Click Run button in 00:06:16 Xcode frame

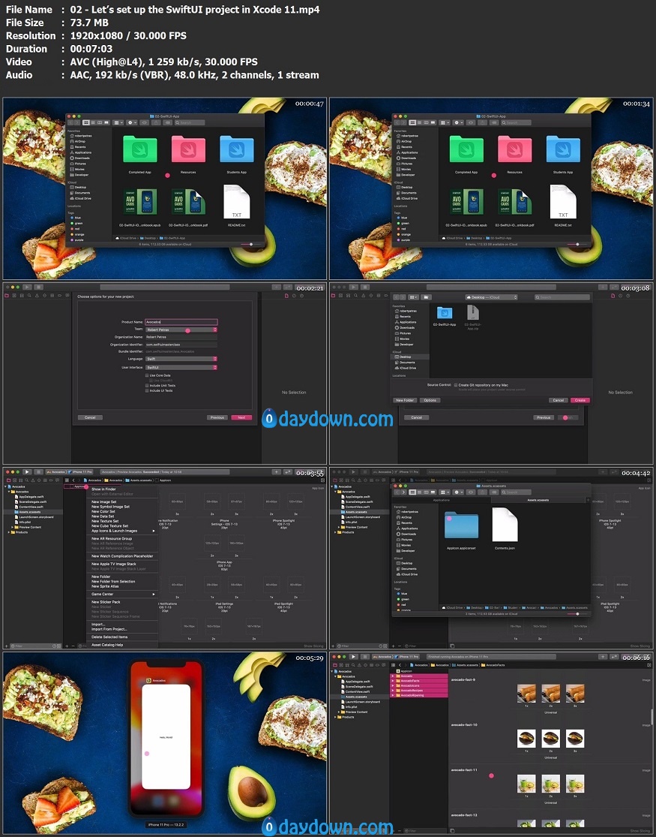pyautogui.click(x=353, y=657)
